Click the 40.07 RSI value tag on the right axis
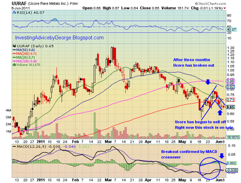The width and height of the screenshot is (241, 183). [x=231, y=30]
